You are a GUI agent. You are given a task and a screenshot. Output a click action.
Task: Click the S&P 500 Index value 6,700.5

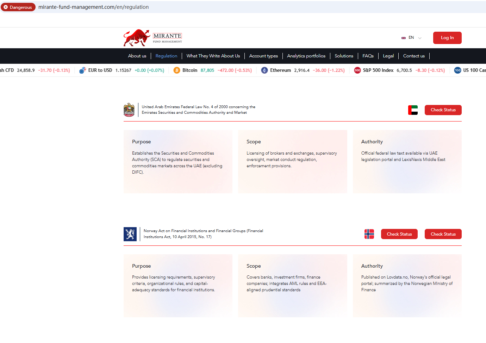404,70
